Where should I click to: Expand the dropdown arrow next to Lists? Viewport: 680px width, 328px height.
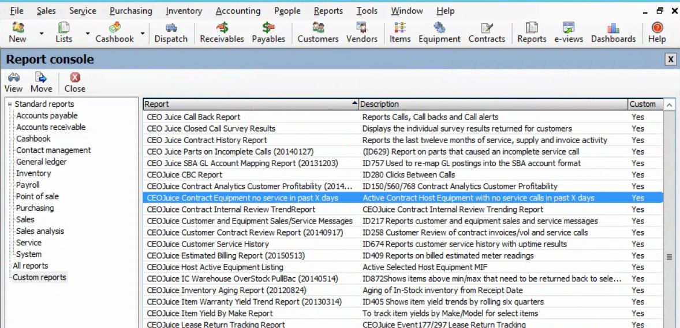click(88, 33)
